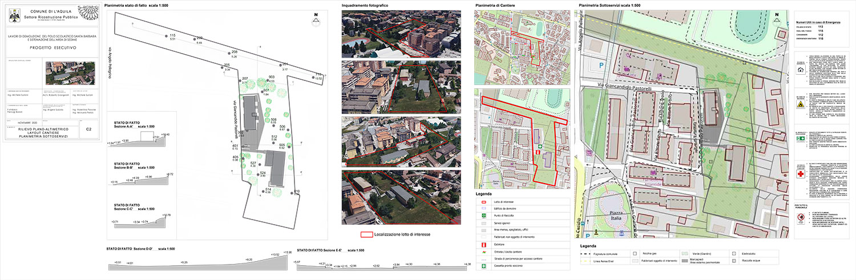Click the green emergency exit sign icon
Screen dimensions: 856x280
(x=801, y=139)
